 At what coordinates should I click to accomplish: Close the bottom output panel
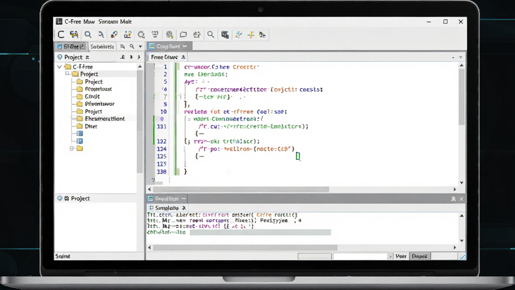click(462, 199)
